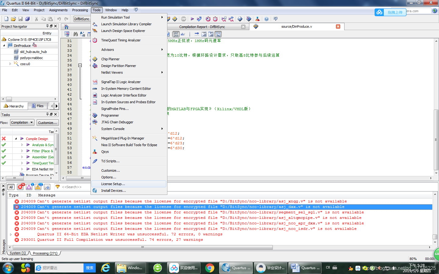This screenshot has height=274, width=439.
Task: Expand Analysis & Synthesis task
Action: click(22, 145)
